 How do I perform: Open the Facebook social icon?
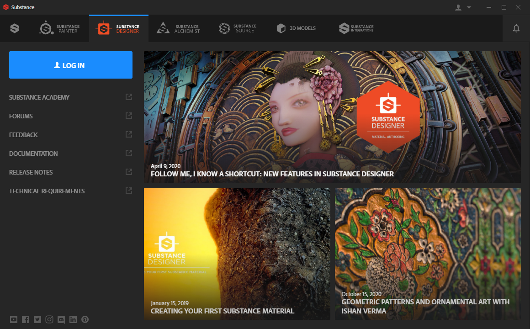26,319
